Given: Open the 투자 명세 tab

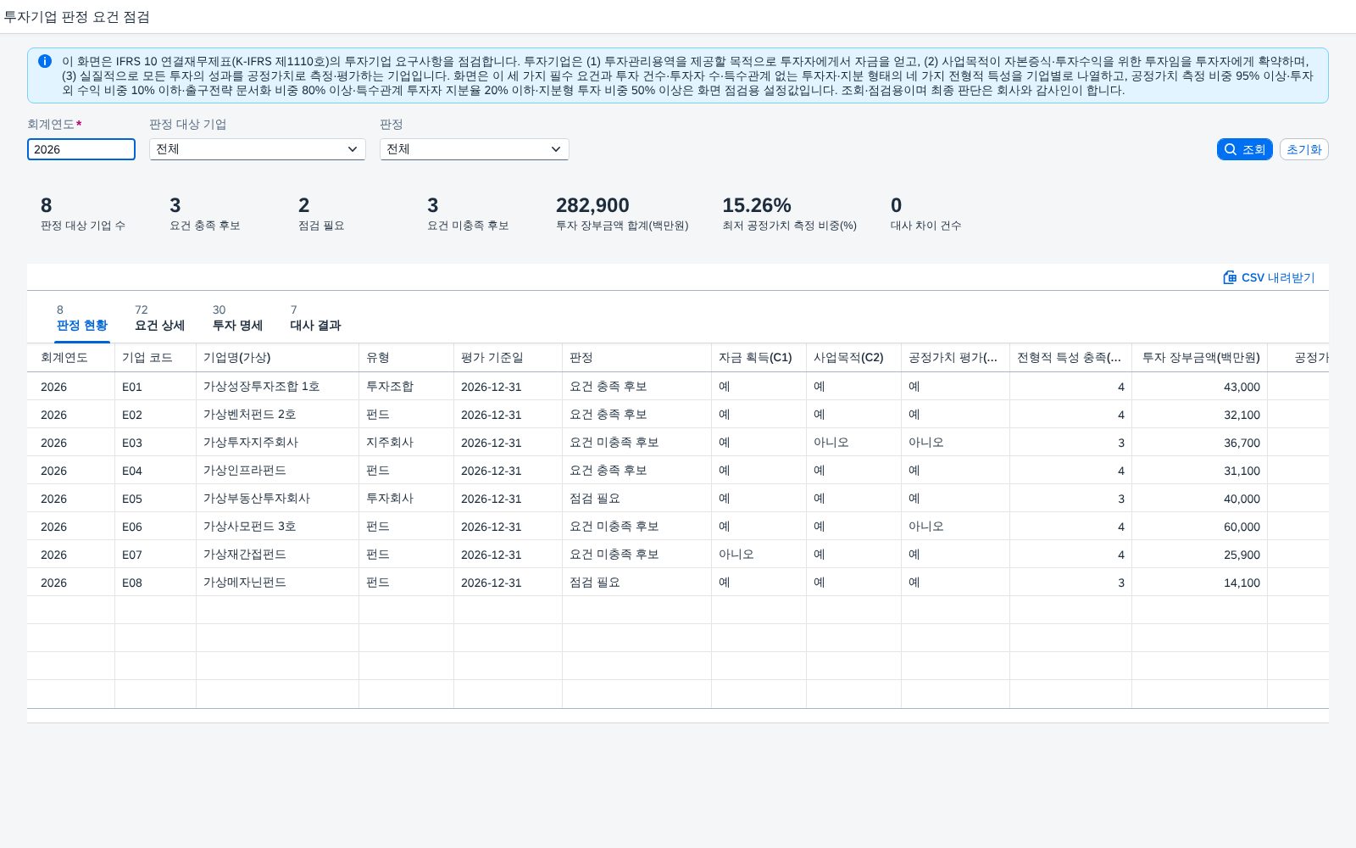Looking at the screenshot, I should [x=237, y=318].
